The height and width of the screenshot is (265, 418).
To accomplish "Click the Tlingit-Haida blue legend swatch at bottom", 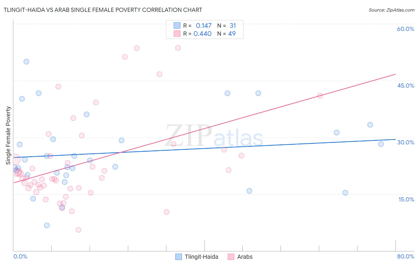I will click(x=178, y=257).
